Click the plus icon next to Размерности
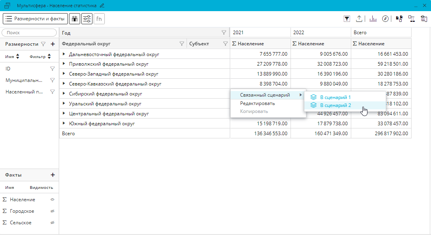Viewport: 431px width, 235px height. (52, 44)
